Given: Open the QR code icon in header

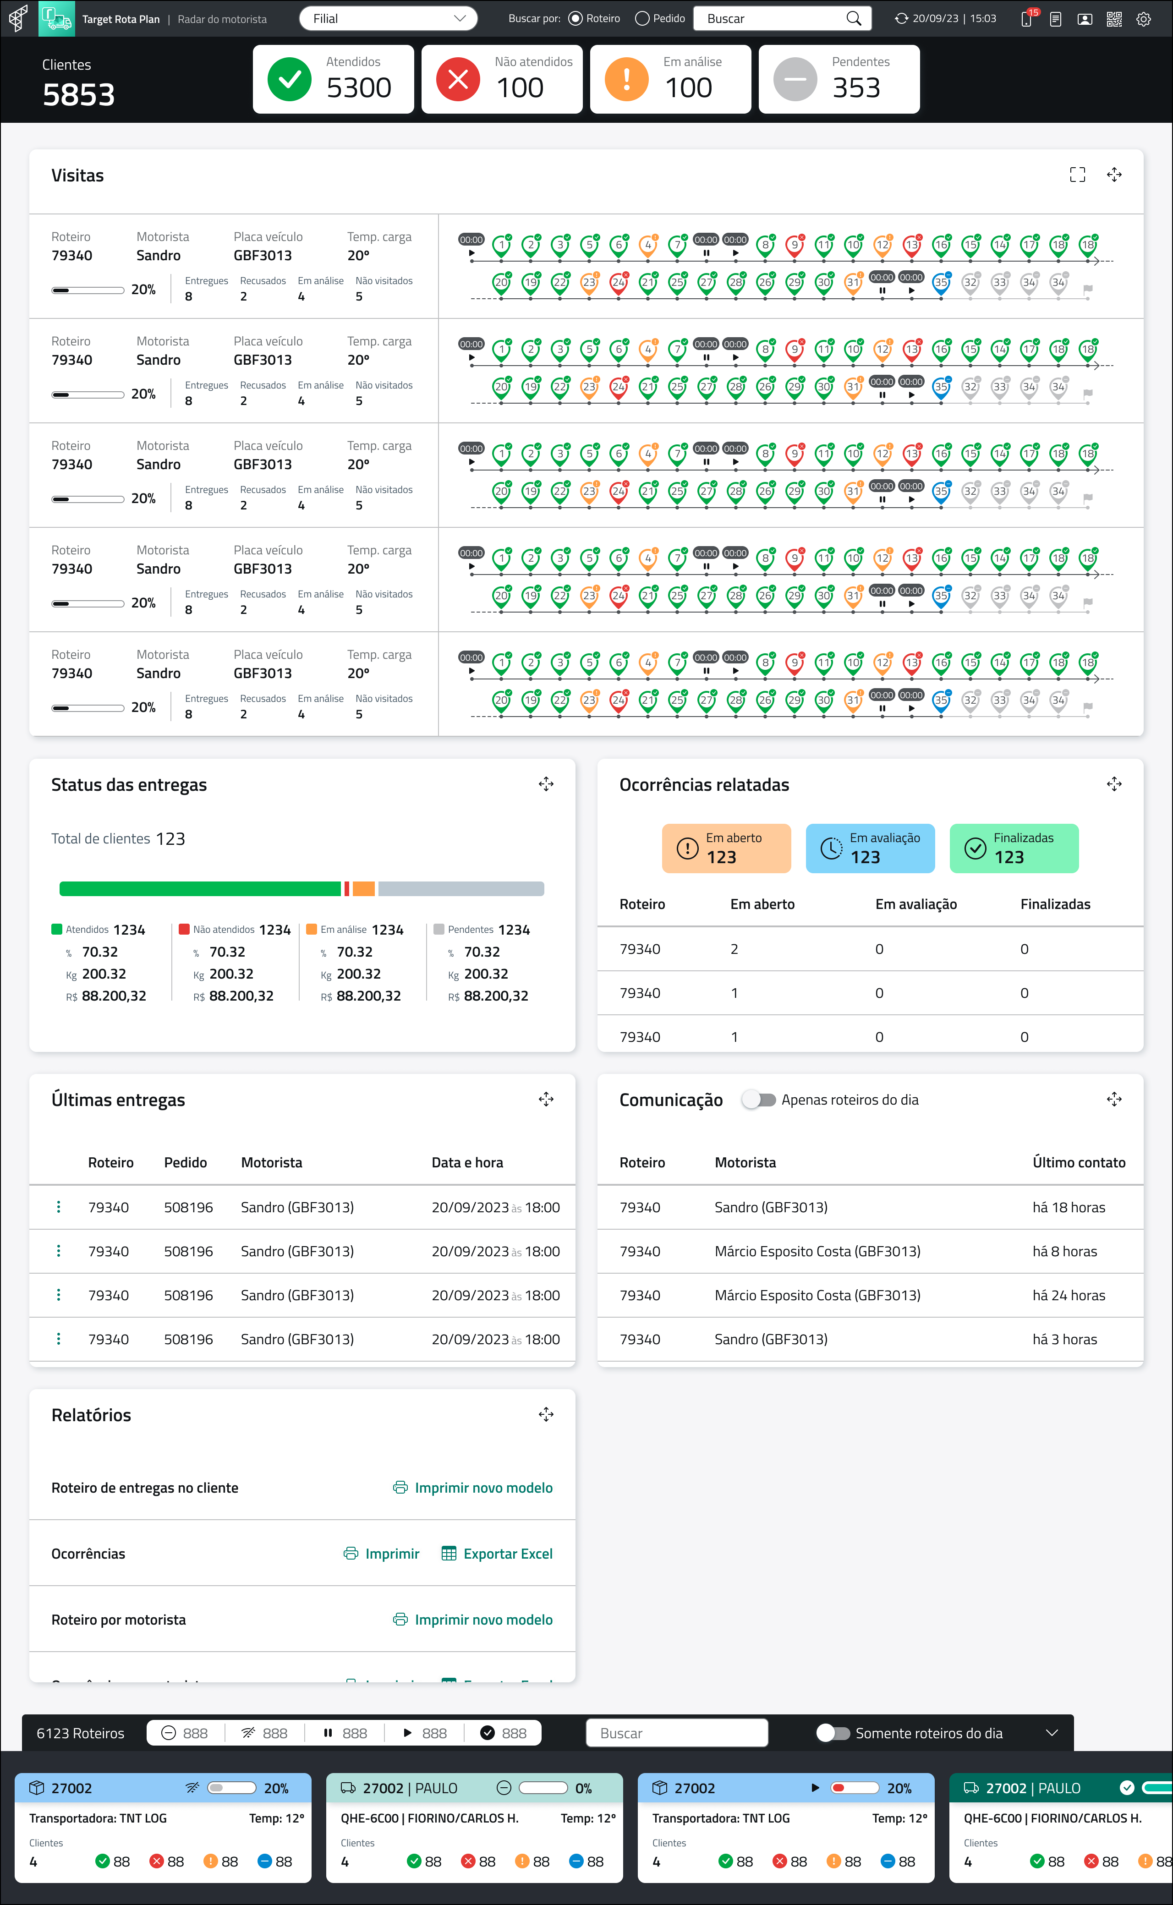Looking at the screenshot, I should pos(1114,19).
